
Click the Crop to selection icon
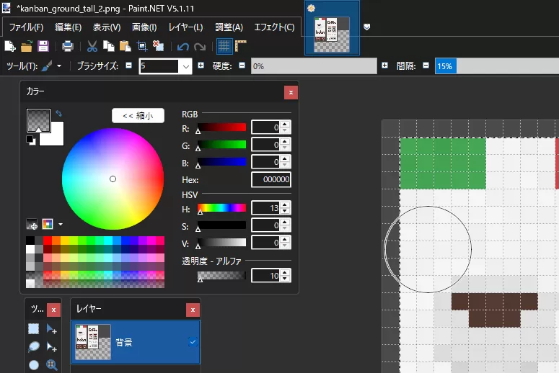142,46
